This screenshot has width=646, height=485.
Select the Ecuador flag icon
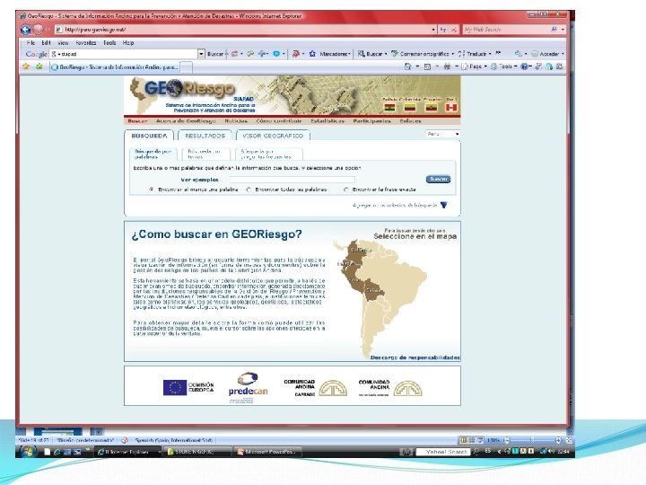[x=431, y=108]
